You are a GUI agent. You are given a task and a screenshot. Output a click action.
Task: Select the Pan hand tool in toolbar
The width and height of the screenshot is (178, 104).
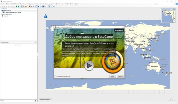pyautogui.click(x=22, y=6)
